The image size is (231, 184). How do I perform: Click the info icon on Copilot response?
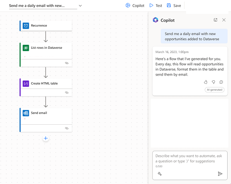[221, 82]
